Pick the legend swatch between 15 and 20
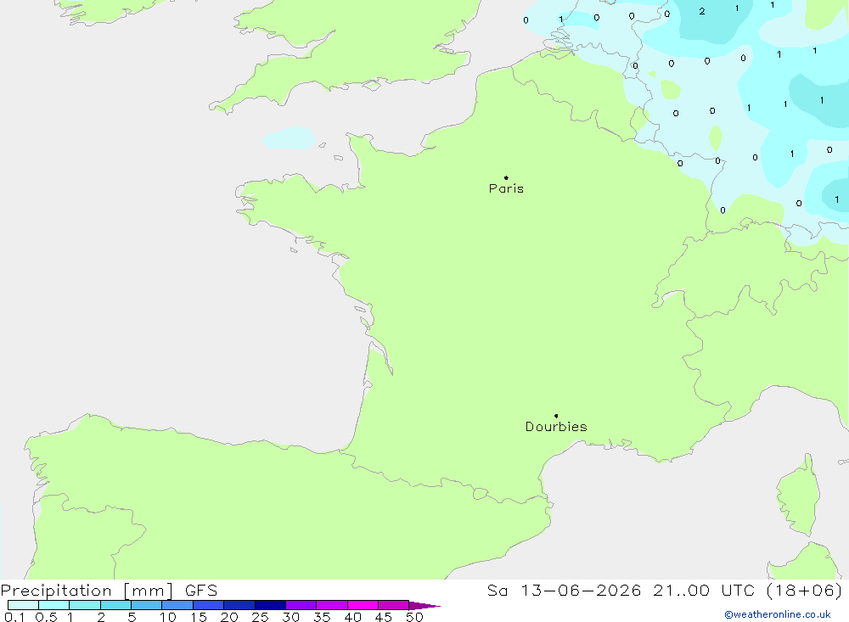This screenshot has width=849, height=622. click(209, 605)
